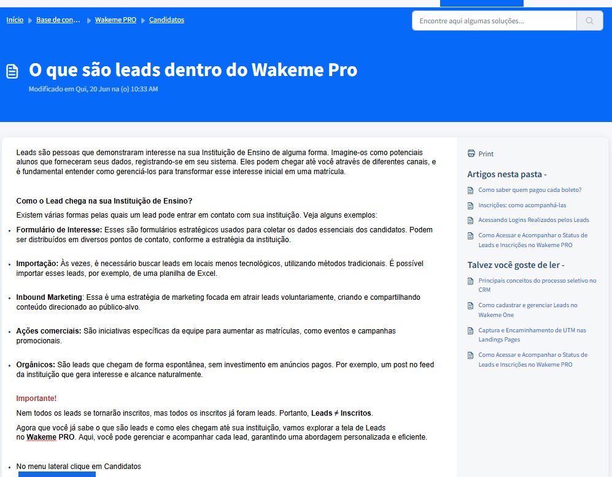This screenshot has height=477, width=612.
Task: Open 'Base de con...' breadcrumb link
Action: [x=58, y=20]
